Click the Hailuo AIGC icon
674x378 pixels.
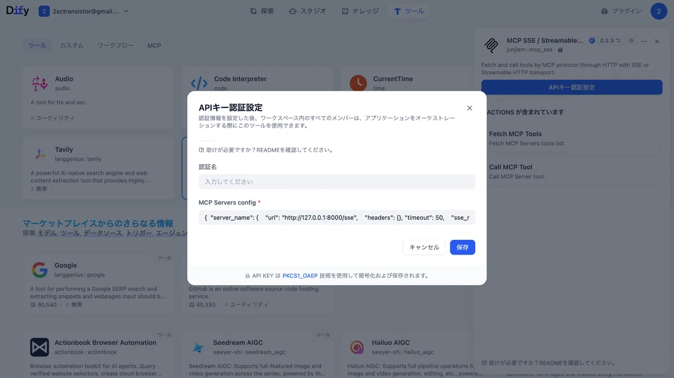click(x=357, y=347)
